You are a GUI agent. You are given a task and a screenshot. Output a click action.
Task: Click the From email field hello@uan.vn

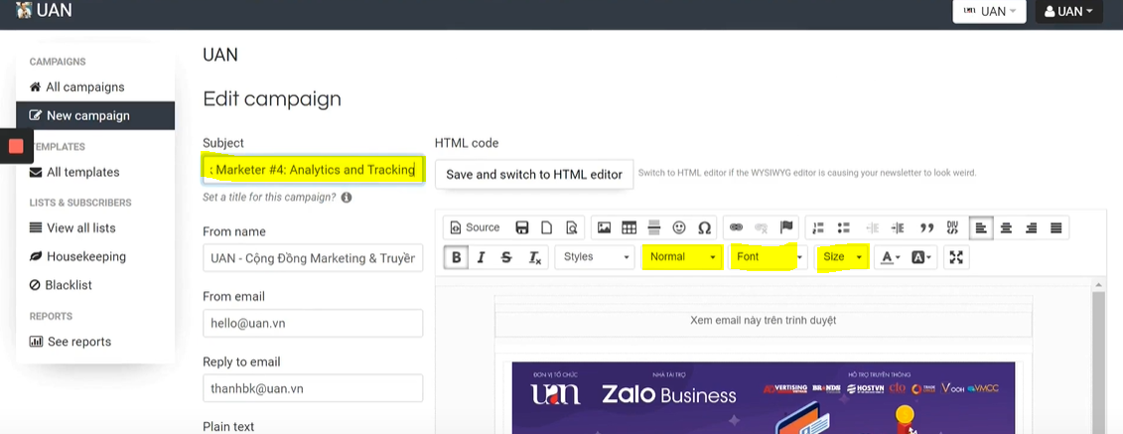coord(313,323)
